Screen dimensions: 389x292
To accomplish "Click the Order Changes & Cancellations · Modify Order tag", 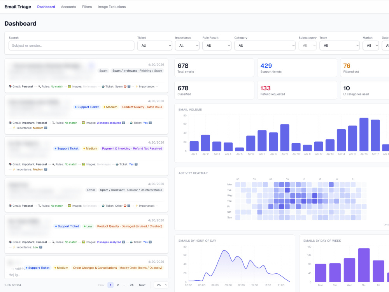I will click(x=117, y=268).
